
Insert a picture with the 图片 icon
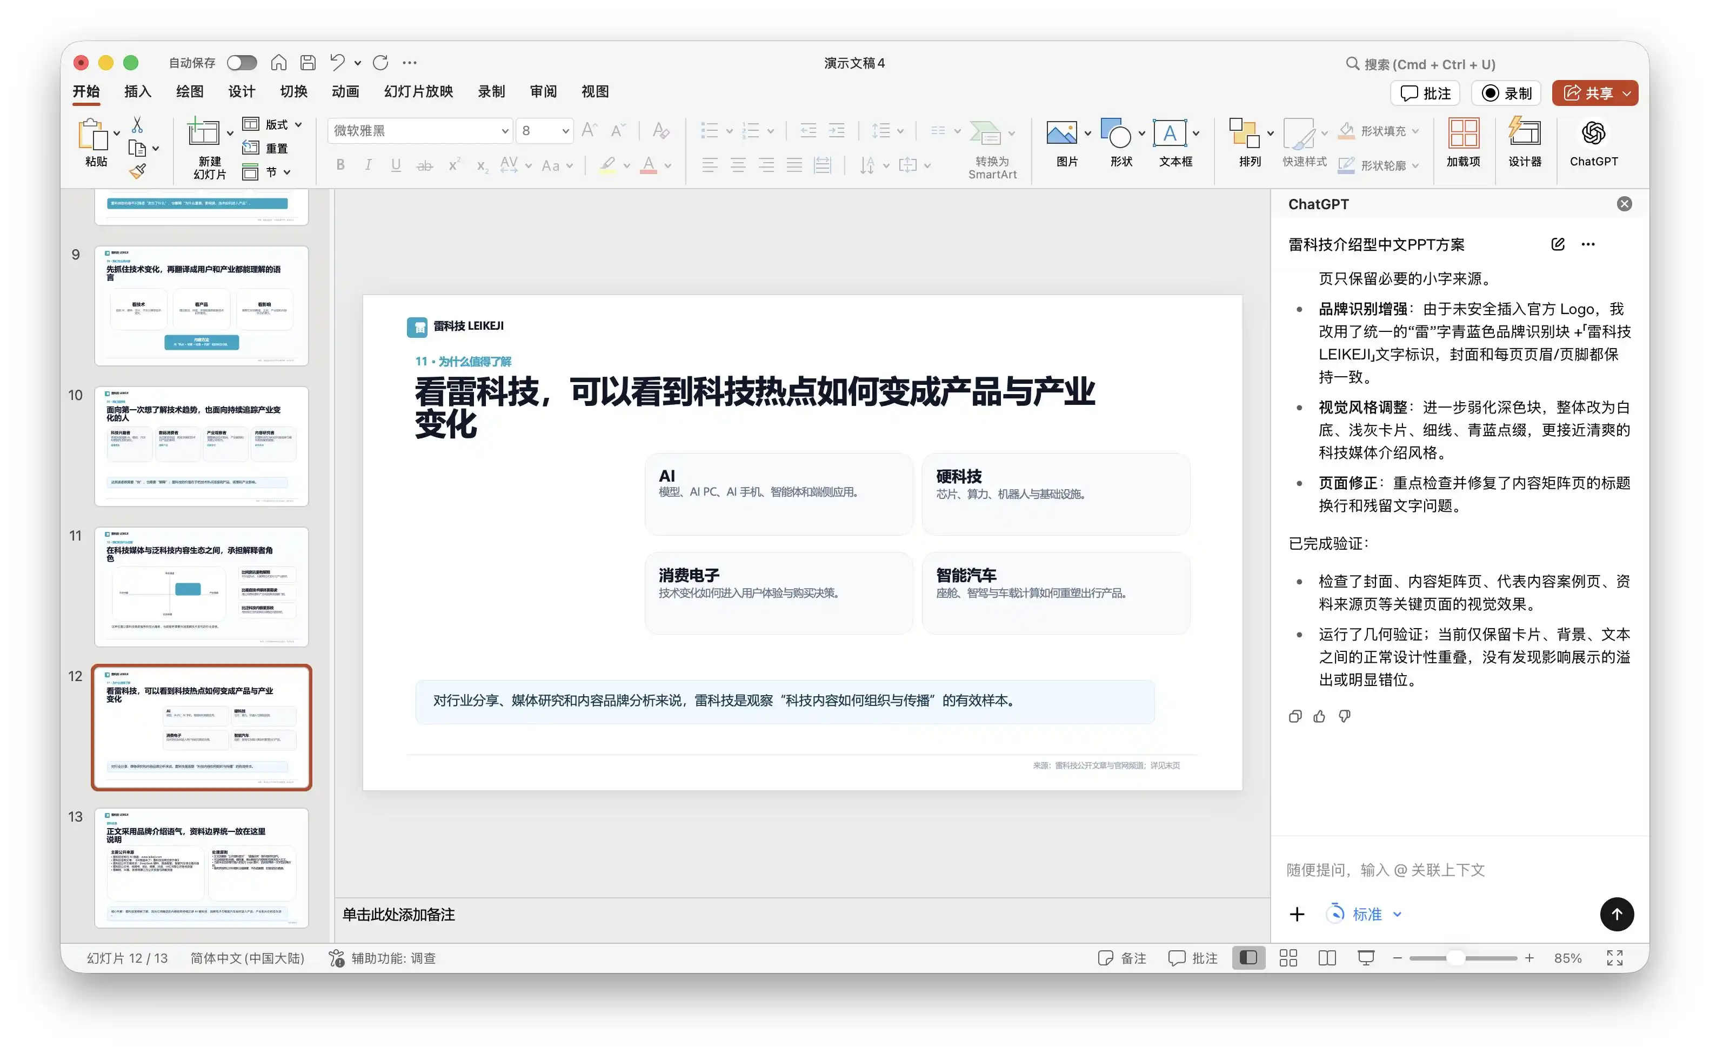pyautogui.click(x=1062, y=132)
